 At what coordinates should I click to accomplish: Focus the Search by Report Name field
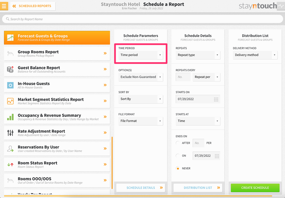point(142,19)
